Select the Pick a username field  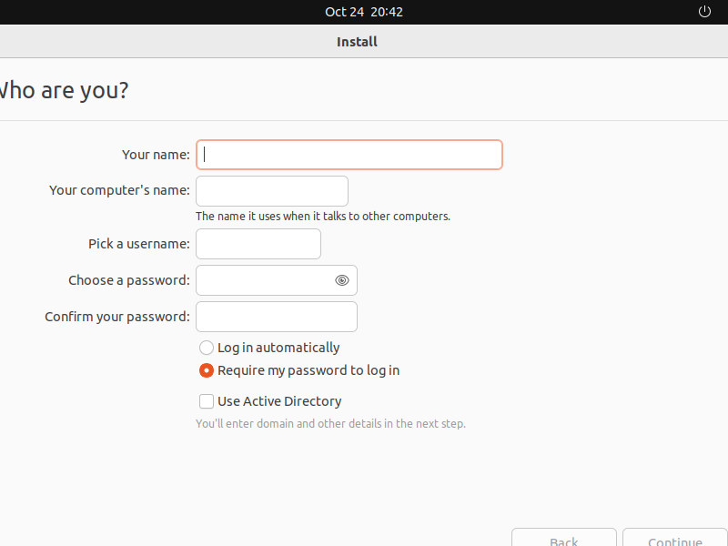click(258, 244)
